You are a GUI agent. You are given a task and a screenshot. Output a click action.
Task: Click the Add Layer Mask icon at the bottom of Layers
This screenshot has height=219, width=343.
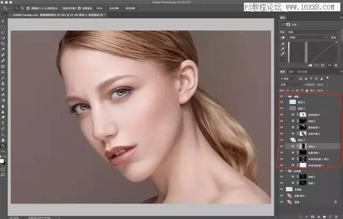(x=312, y=217)
